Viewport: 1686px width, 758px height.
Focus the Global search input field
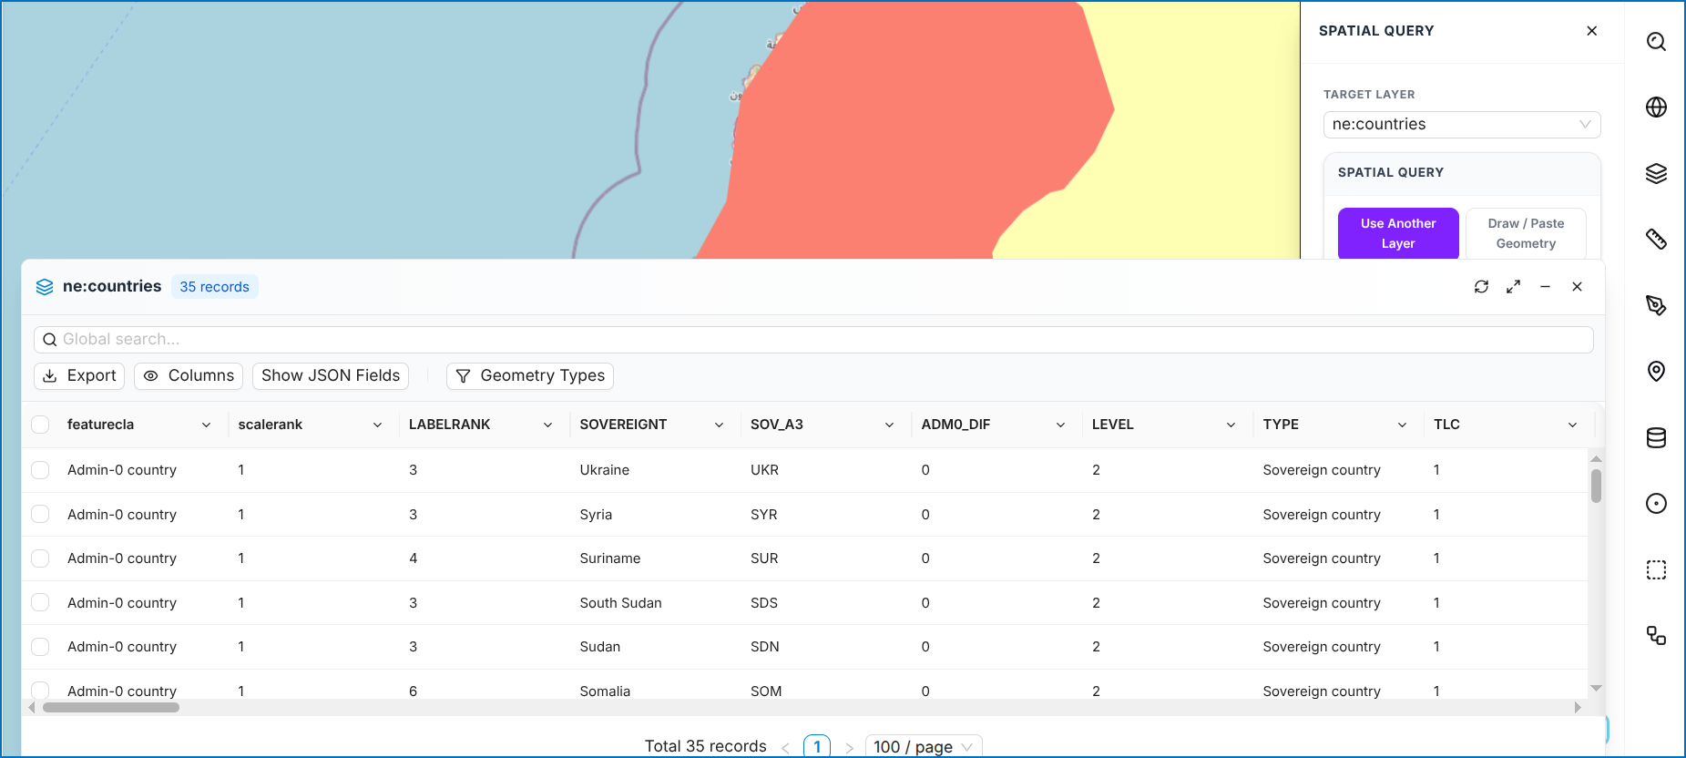[813, 340]
